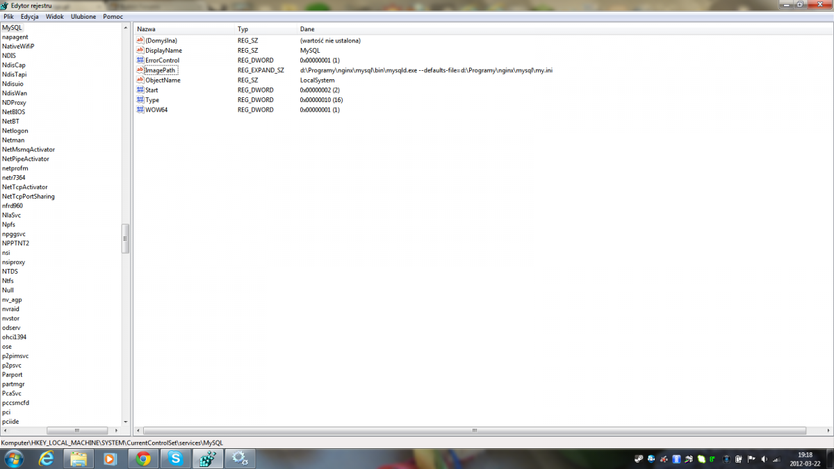This screenshot has height=469, width=834.
Task: Select the pciide registry key
Action: [10, 421]
